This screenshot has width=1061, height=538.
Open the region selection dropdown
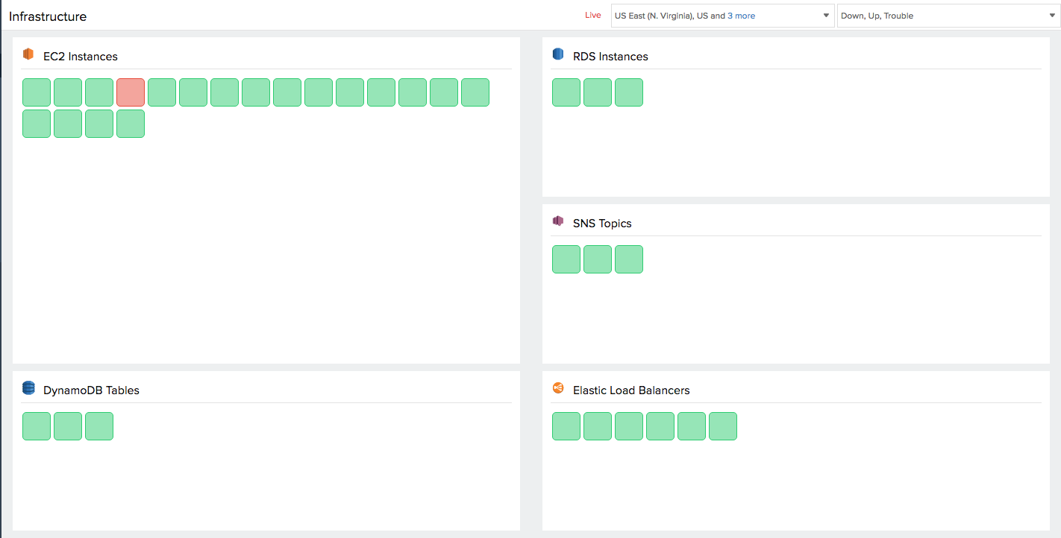click(722, 15)
